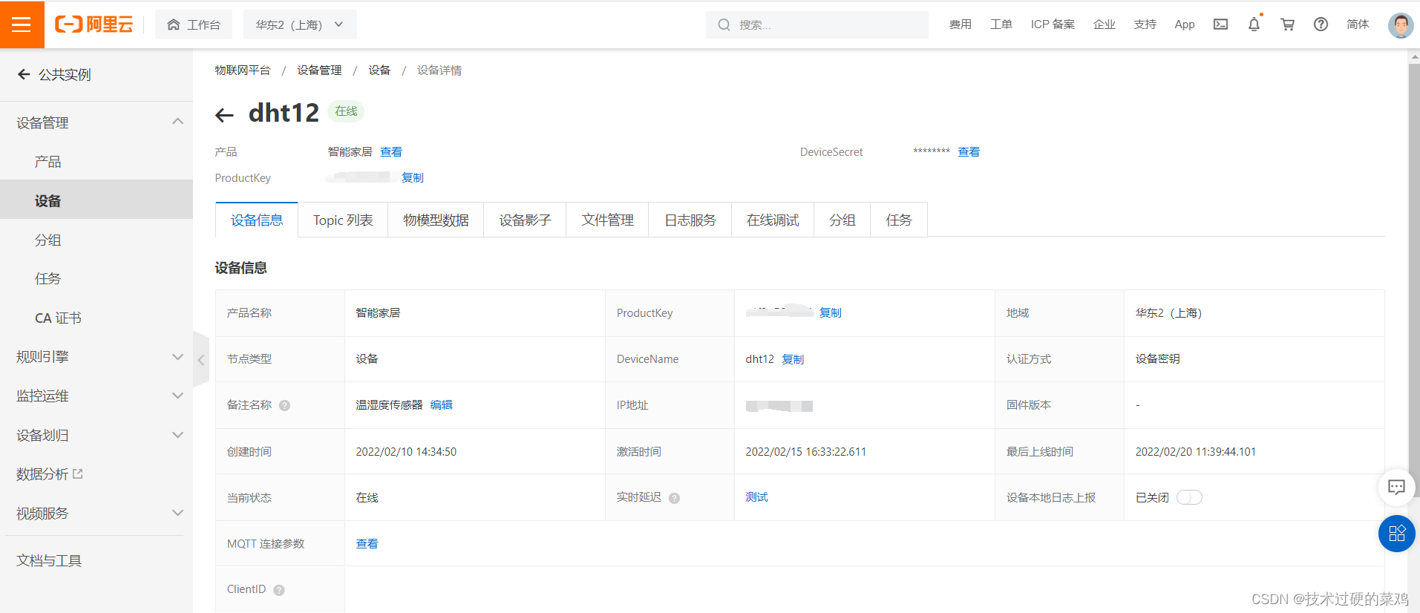Go back to 公共实例

[53, 74]
